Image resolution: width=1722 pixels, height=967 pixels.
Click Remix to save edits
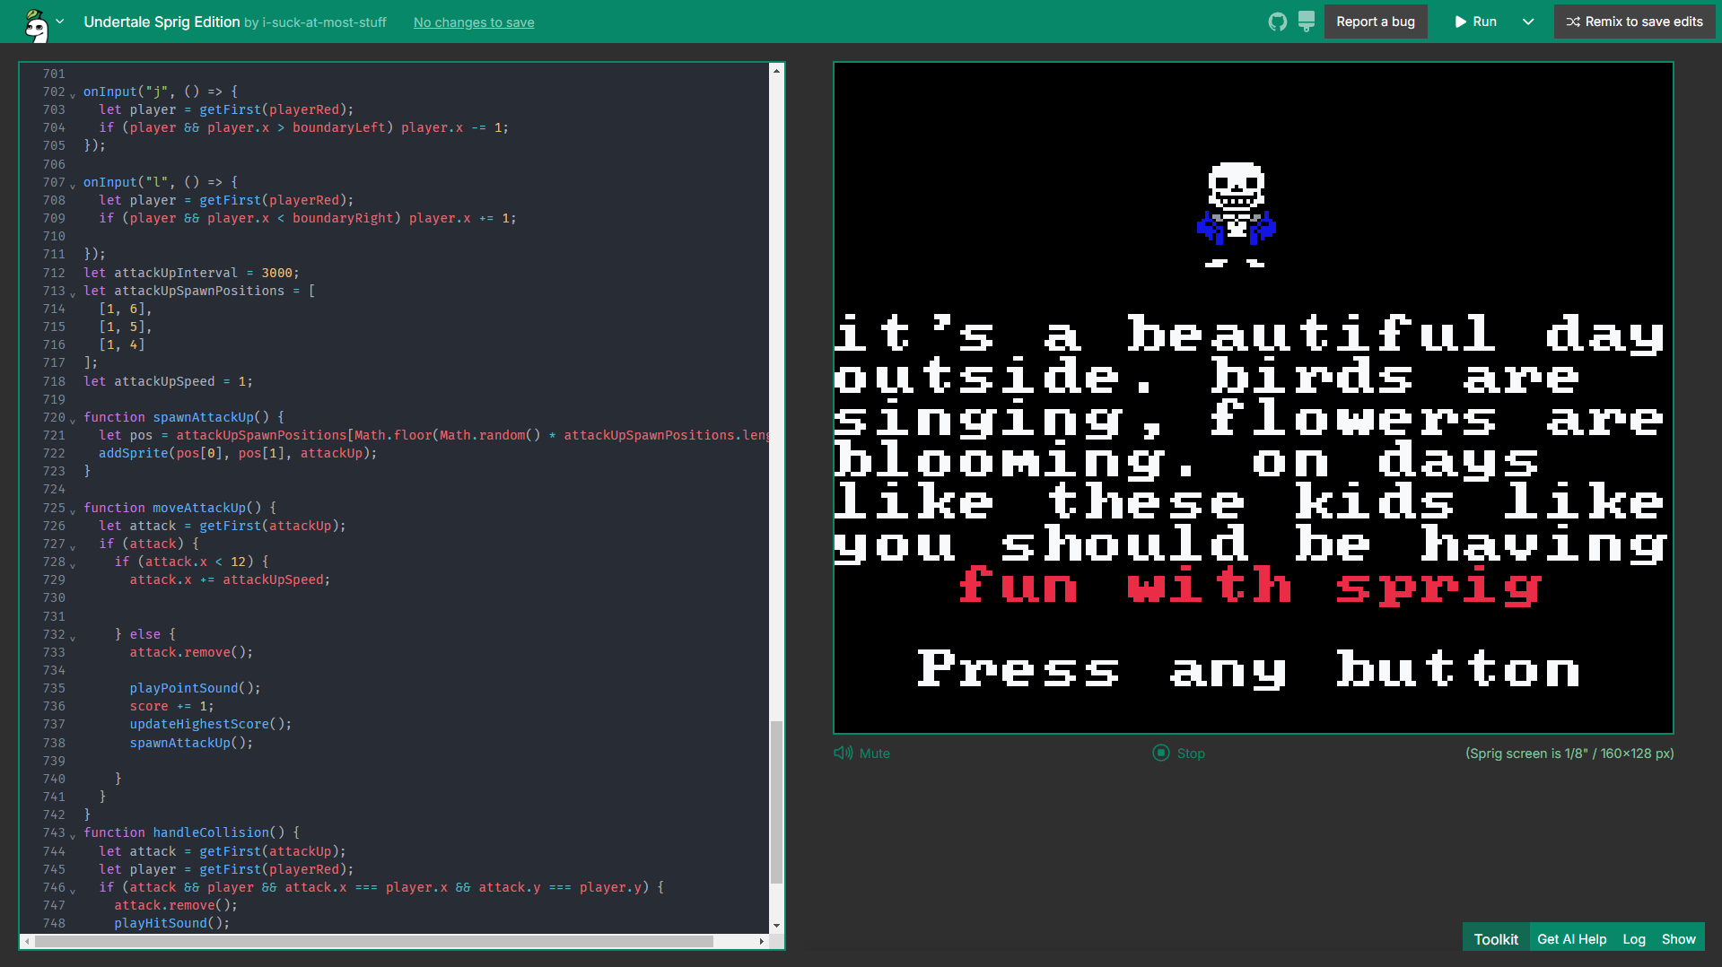(x=1634, y=22)
